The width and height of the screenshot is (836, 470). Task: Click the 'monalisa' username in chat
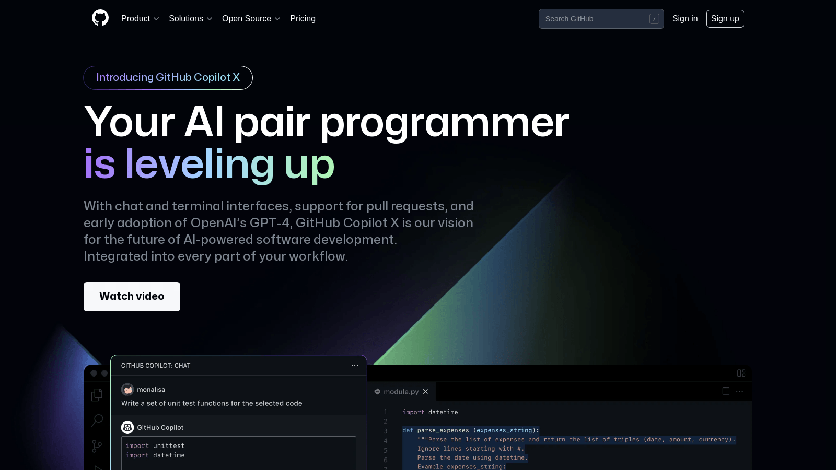pos(151,390)
